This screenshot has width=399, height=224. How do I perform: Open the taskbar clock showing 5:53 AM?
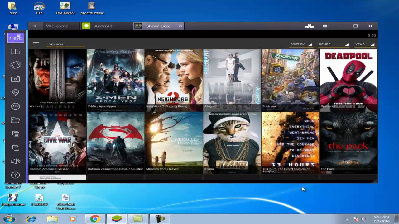click(x=381, y=219)
